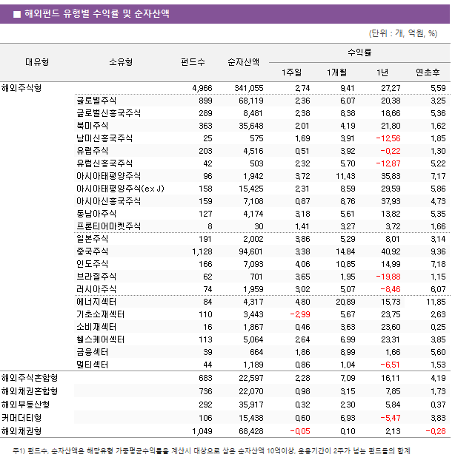Select the 인도주식 row label

pyautogui.click(x=93, y=264)
